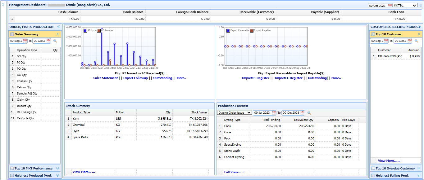Click the Order Summery grid icon

[x=12, y=34]
